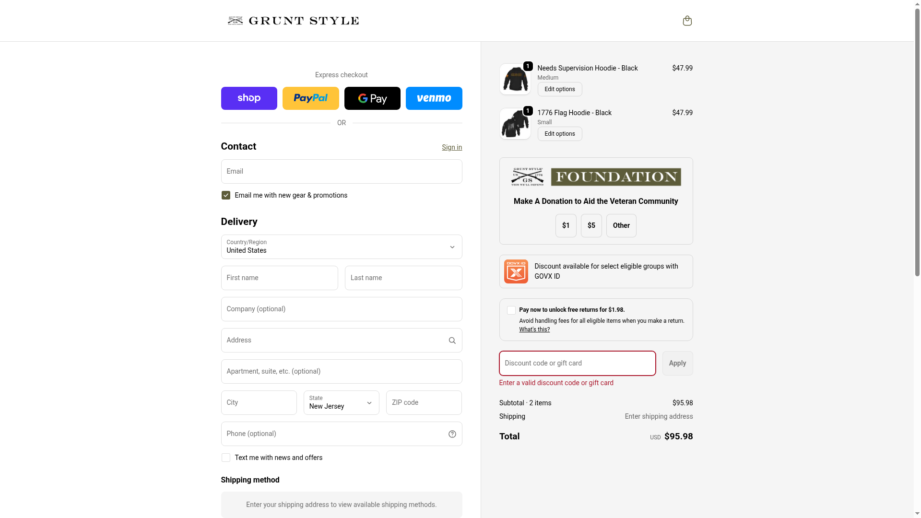Edit options for Needs Supervision Hoodie
The image size is (921, 518).
(x=559, y=89)
